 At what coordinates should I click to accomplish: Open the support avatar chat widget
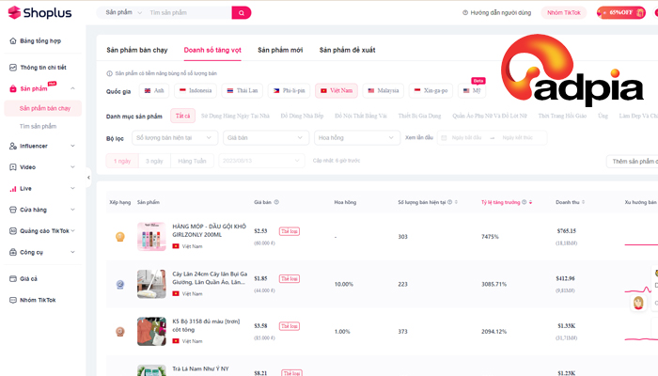coord(638,303)
